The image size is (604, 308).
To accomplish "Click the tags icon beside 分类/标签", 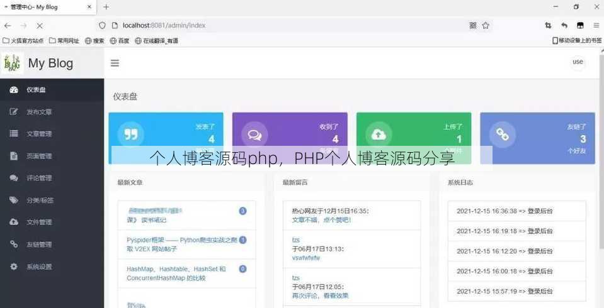I will click(14, 201).
